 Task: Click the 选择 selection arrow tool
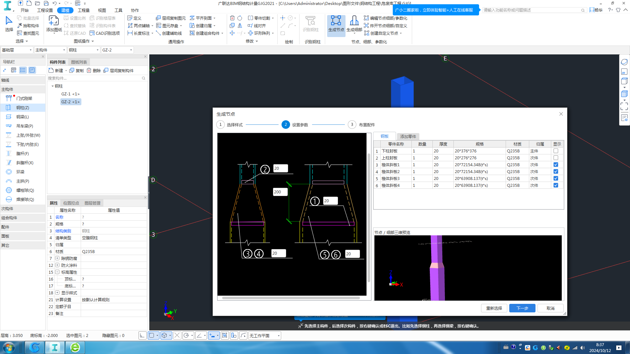[x=9, y=24]
